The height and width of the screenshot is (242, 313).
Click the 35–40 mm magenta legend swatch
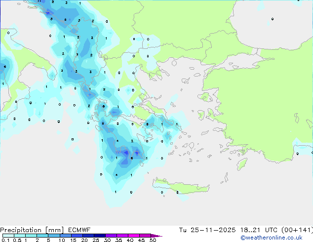click(122, 236)
